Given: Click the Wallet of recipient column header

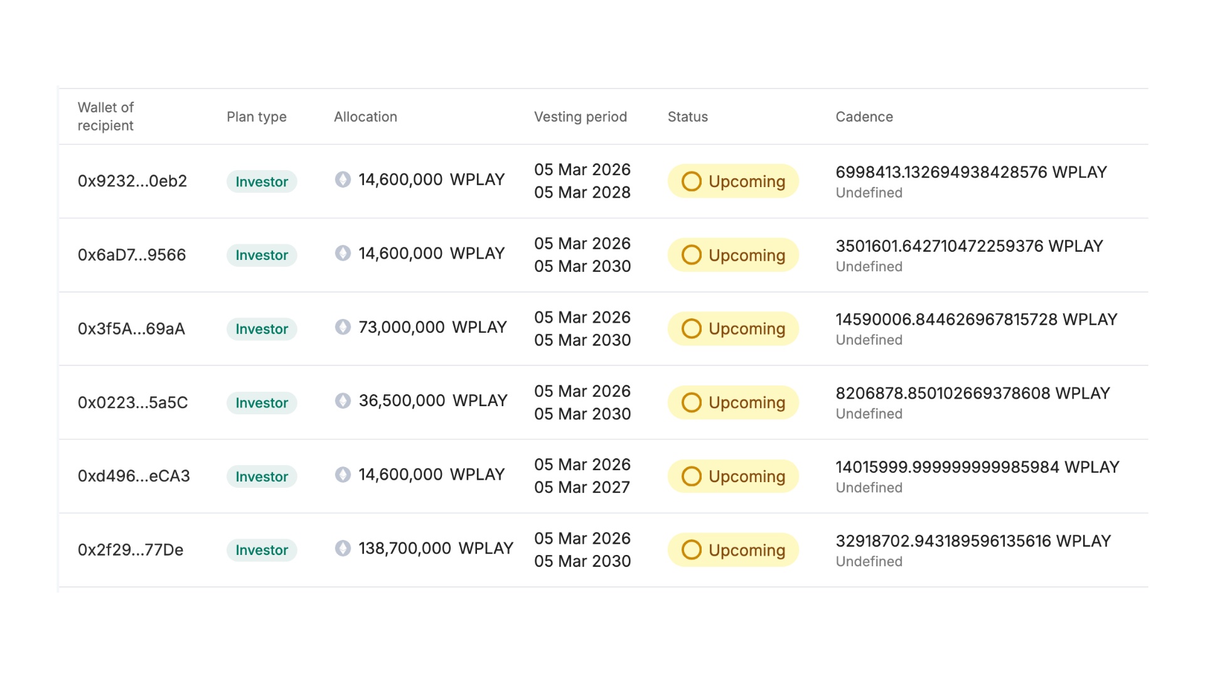Looking at the screenshot, I should tap(105, 116).
